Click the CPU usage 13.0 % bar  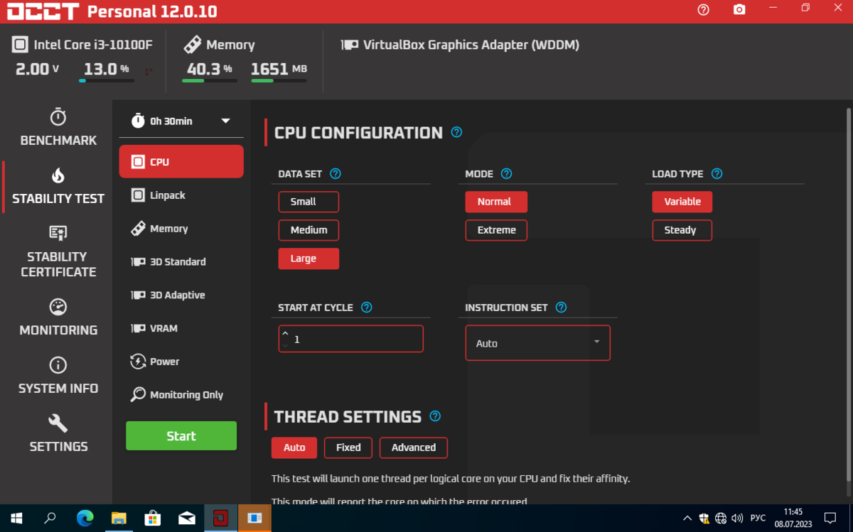tap(107, 81)
